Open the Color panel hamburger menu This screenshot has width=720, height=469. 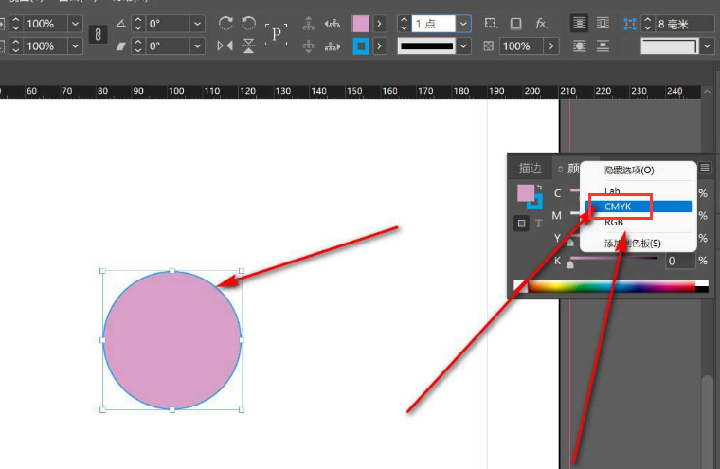click(705, 168)
